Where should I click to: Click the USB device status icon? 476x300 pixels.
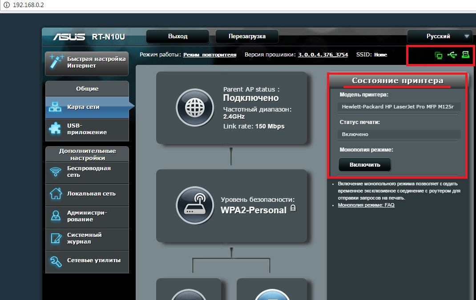pyautogui.click(x=452, y=55)
